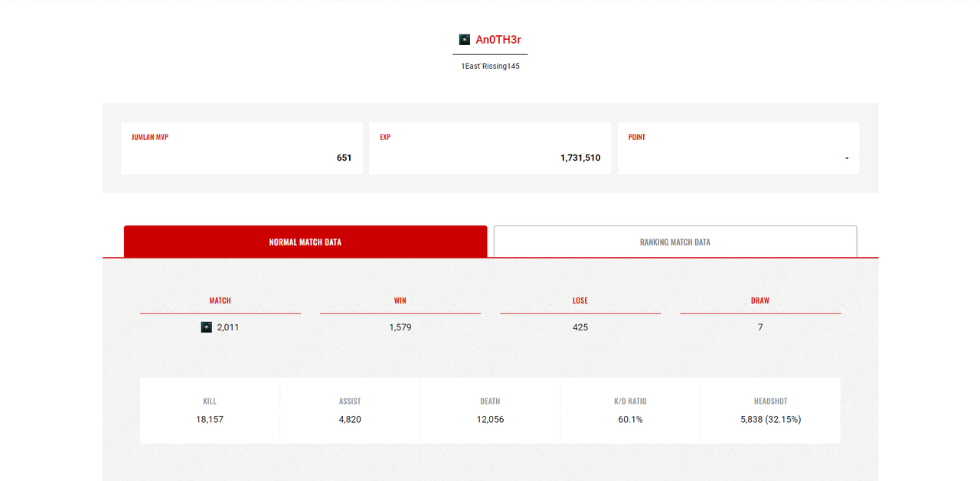The height and width of the screenshot is (481, 980).
Task: Click the headshot value 5,838 (32.15%)
Action: (771, 420)
